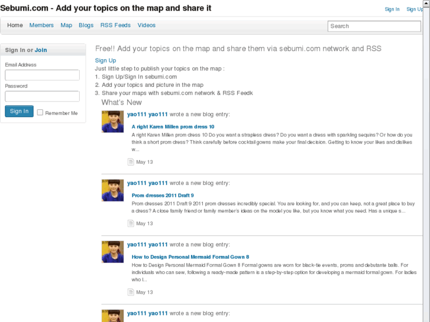Click the Sign Up link below the headline

coord(105,60)
